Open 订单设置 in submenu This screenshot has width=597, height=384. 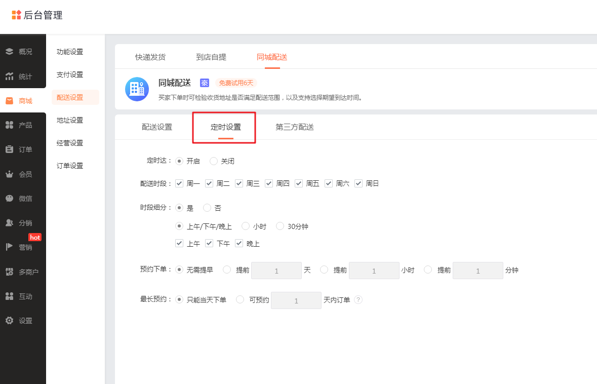70,166
